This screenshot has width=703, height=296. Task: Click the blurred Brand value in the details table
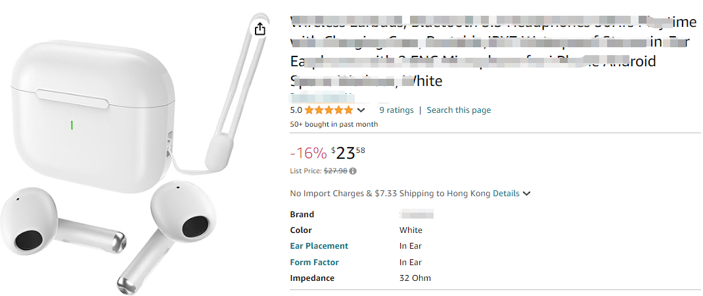tap(417, 215)
